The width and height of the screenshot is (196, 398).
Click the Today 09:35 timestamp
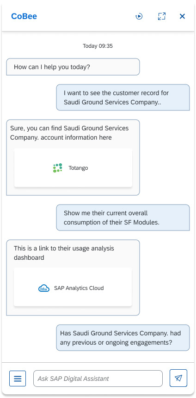[98, 46]
